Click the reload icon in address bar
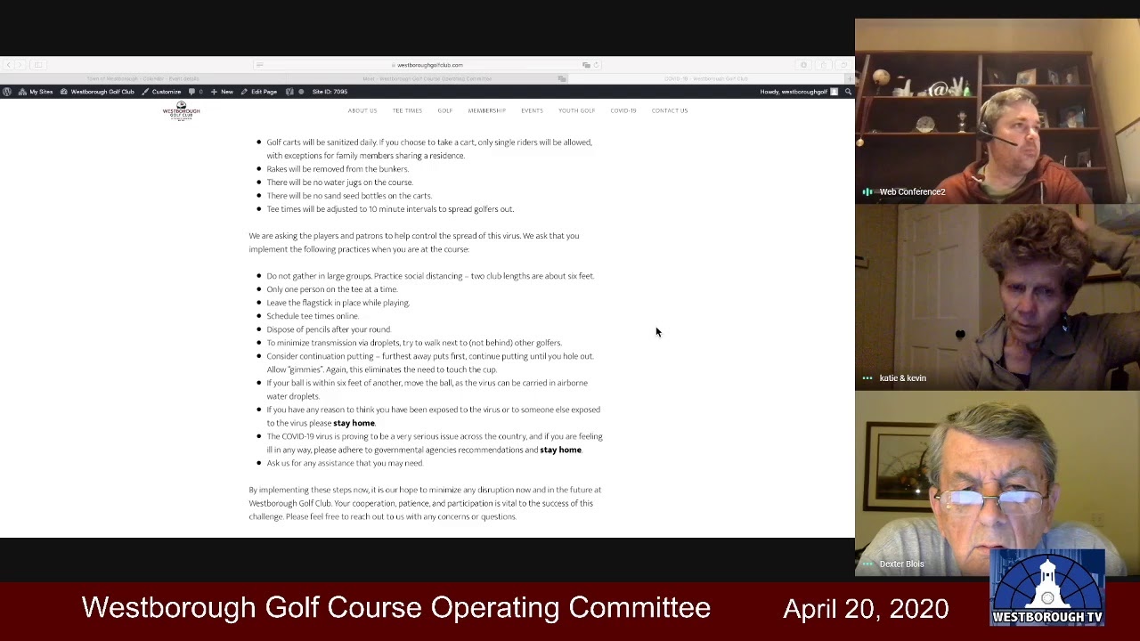 tap(596, 65)
